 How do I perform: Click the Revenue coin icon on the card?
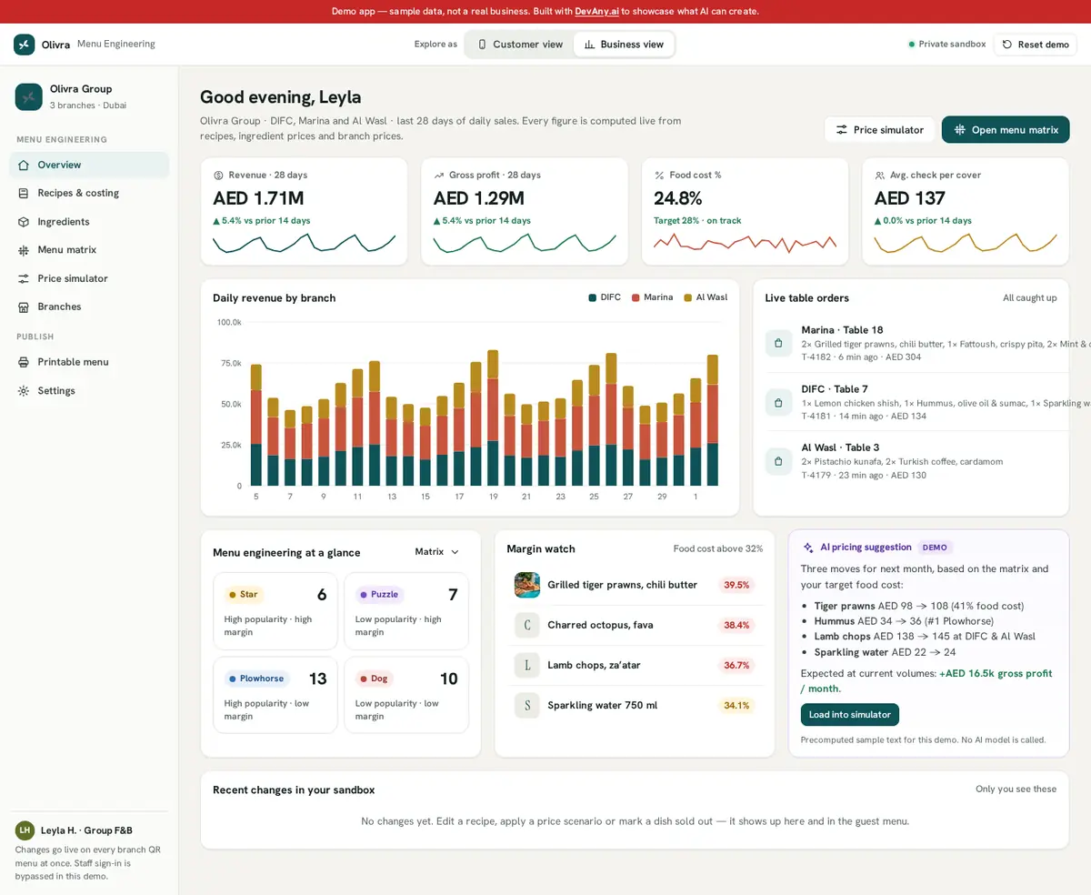(x=218, y=175)
